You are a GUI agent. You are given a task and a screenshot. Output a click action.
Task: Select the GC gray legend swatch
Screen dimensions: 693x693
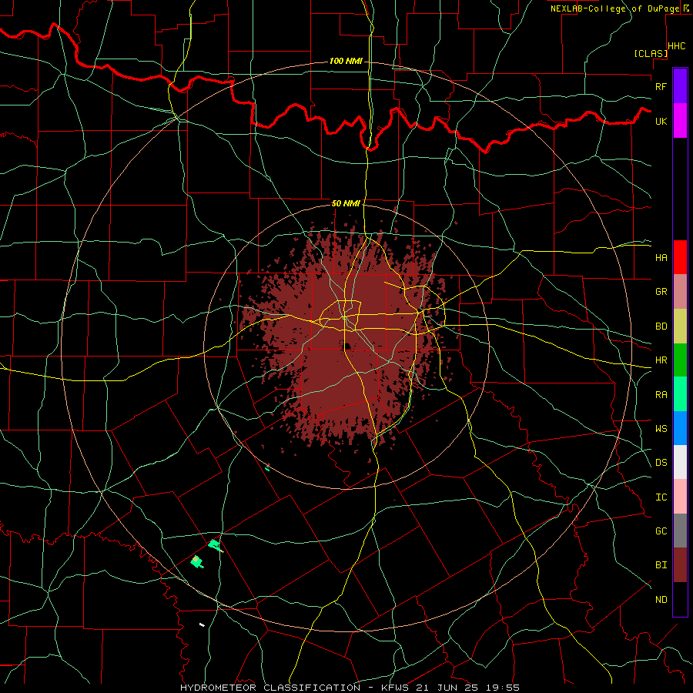pos(680,531)
